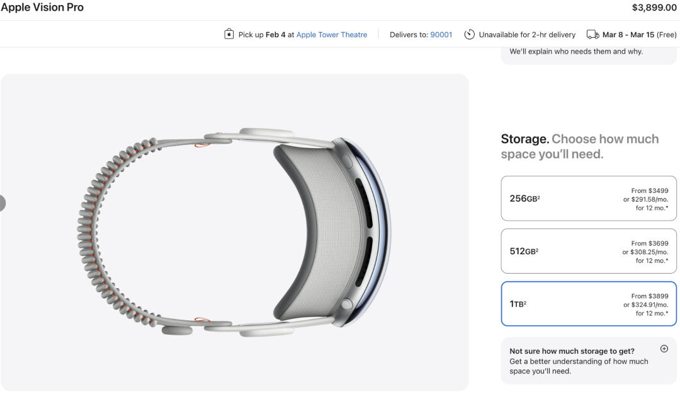Click the 2-hr delivery clock icon
Viewport: 680px width, 406px height.
[x=469, y=34]
